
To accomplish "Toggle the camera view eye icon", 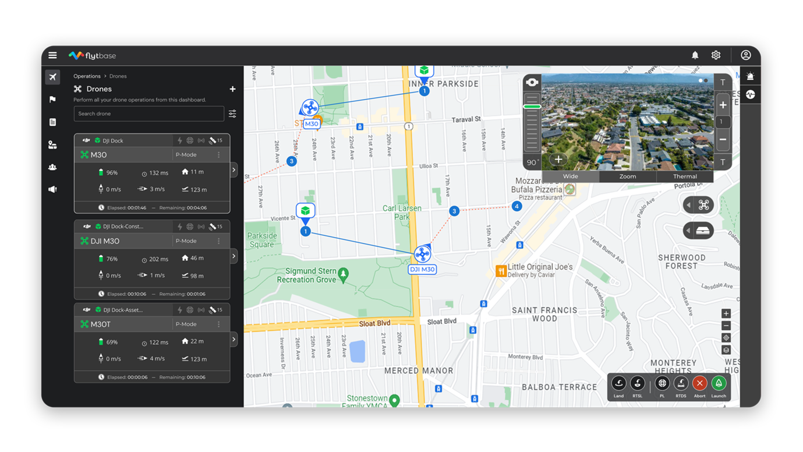I will point(532,82).
